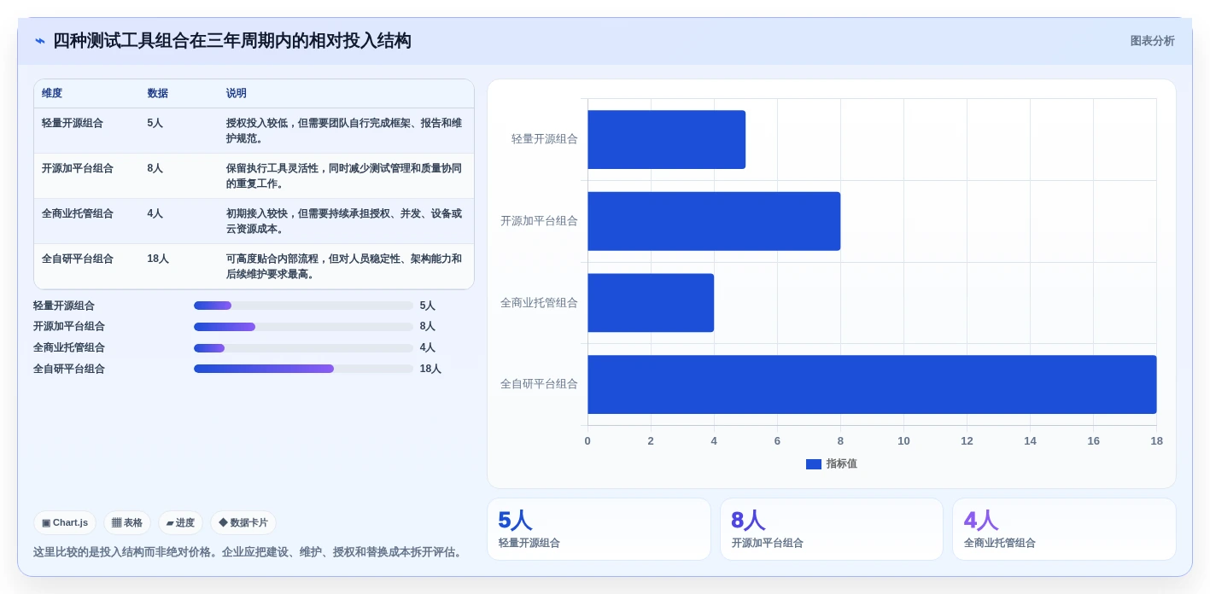Click description starting 可高度贴合内部流程

pyautogui.click(x=344, y=266)
